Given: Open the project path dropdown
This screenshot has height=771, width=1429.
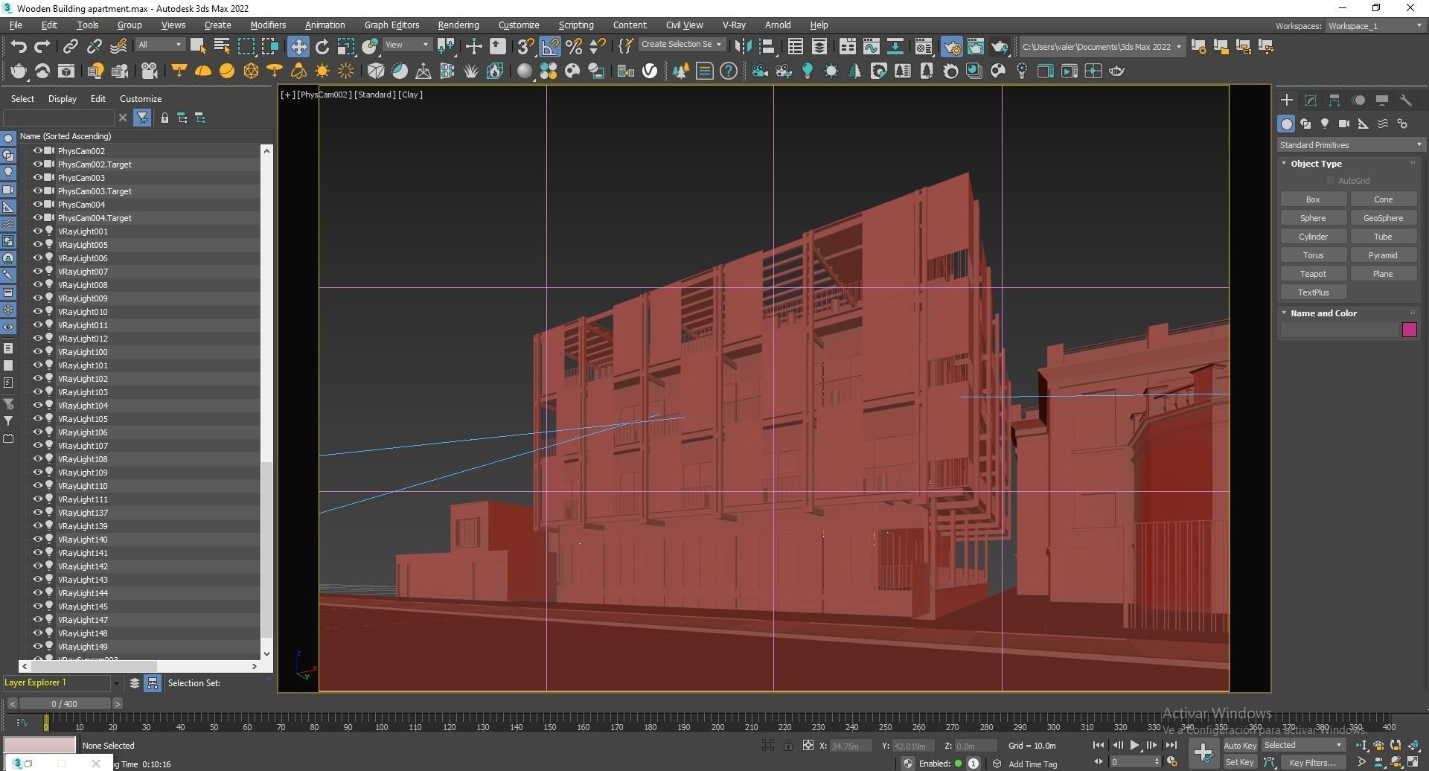Looking at the screenshot, I should [1102, 47].
